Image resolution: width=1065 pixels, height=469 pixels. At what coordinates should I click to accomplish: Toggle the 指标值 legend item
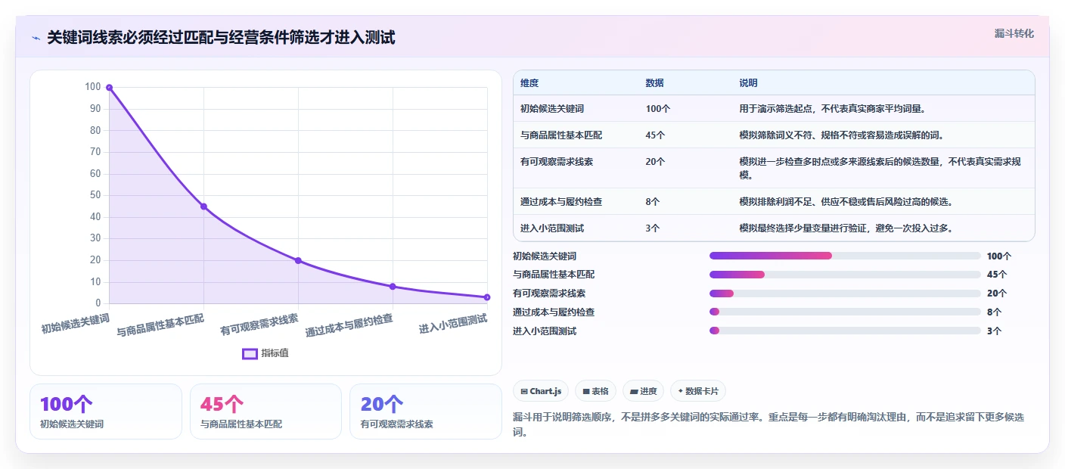(265, 353)
